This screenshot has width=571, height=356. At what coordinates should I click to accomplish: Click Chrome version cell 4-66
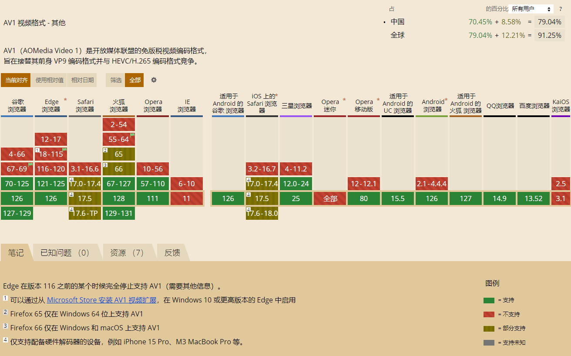(17, 154)
